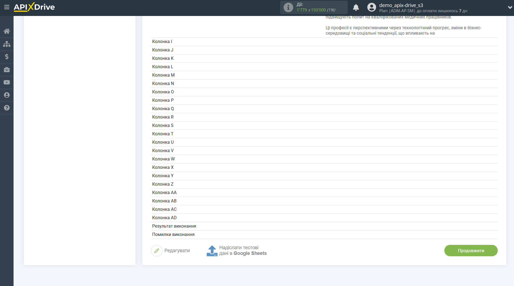The width and height of the screenshot is (514, 286).
Task: Open the hamburger menu in the header
Action: [x=7, y=7]
